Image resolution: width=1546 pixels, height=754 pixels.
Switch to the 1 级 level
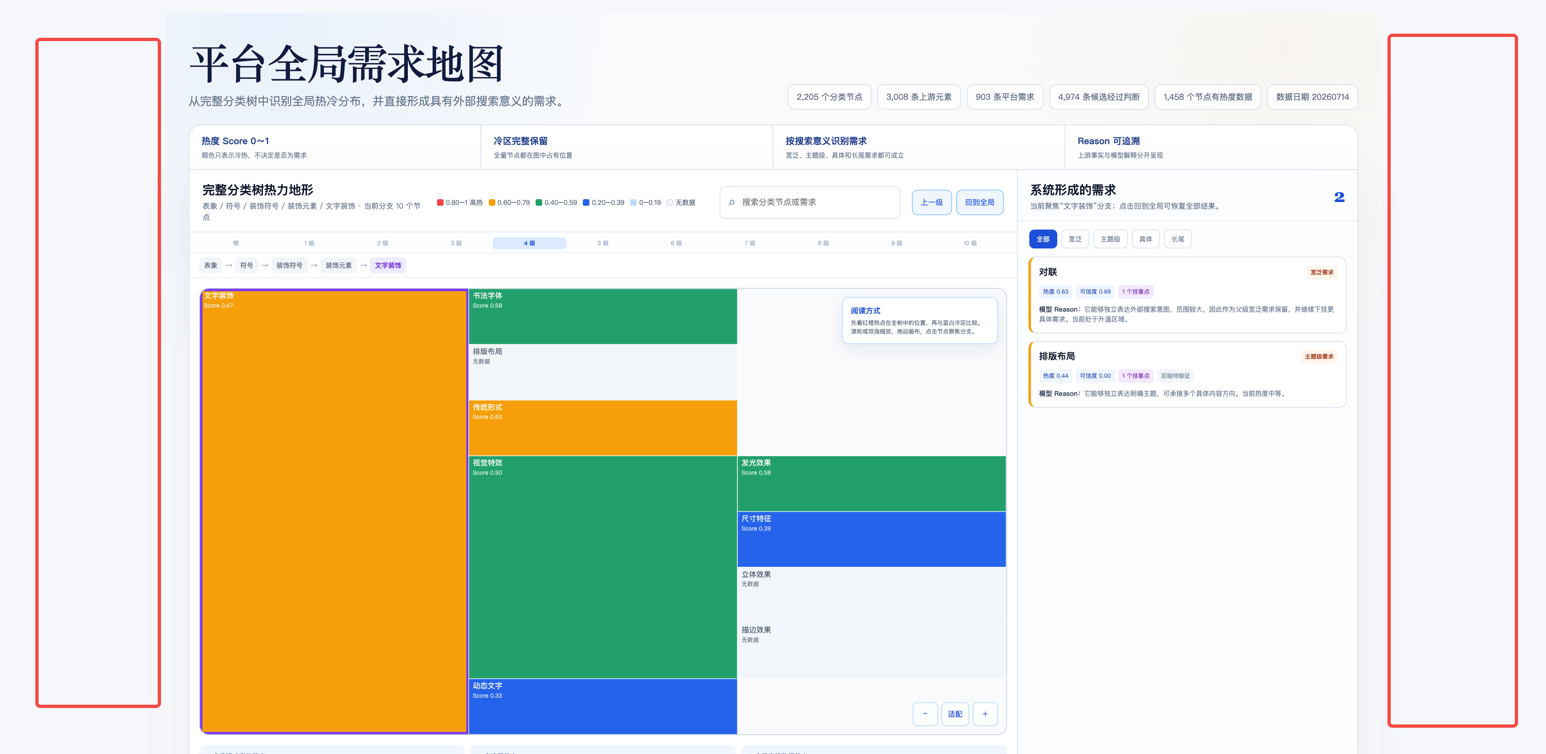(309, 243)
